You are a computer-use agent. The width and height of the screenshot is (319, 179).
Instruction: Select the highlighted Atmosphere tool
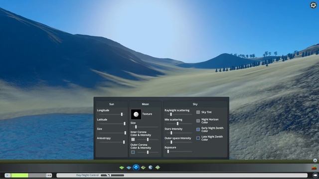click(136, 168)
